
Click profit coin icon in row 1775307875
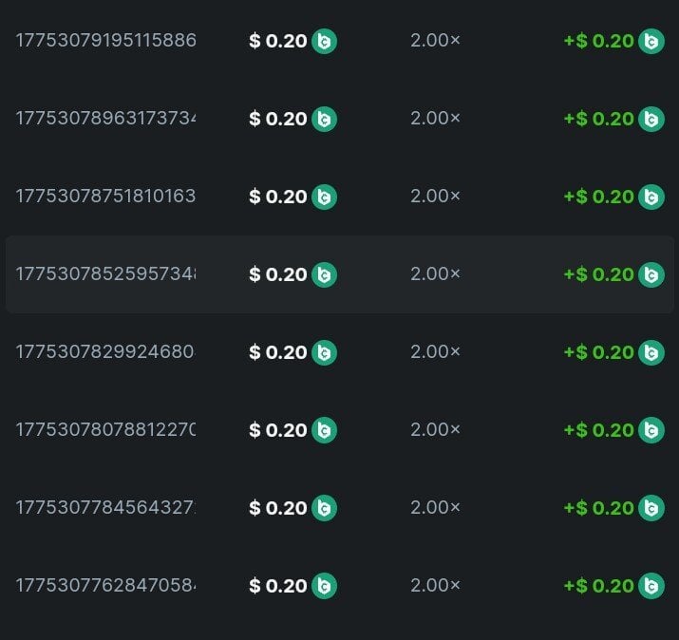651,197
